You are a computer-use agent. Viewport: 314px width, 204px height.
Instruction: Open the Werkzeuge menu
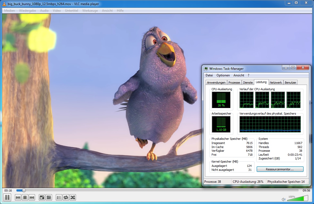tap(90, 11)
